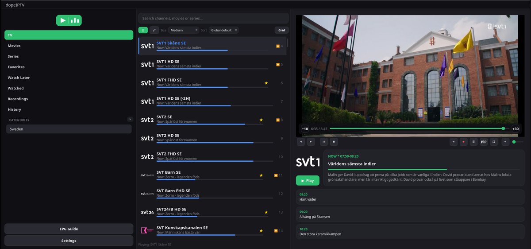
Task: Open the current program Världens sämsta indier card
Action: click(x=424, y=167)
